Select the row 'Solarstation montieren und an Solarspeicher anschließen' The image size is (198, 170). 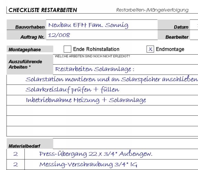[102, 80]
